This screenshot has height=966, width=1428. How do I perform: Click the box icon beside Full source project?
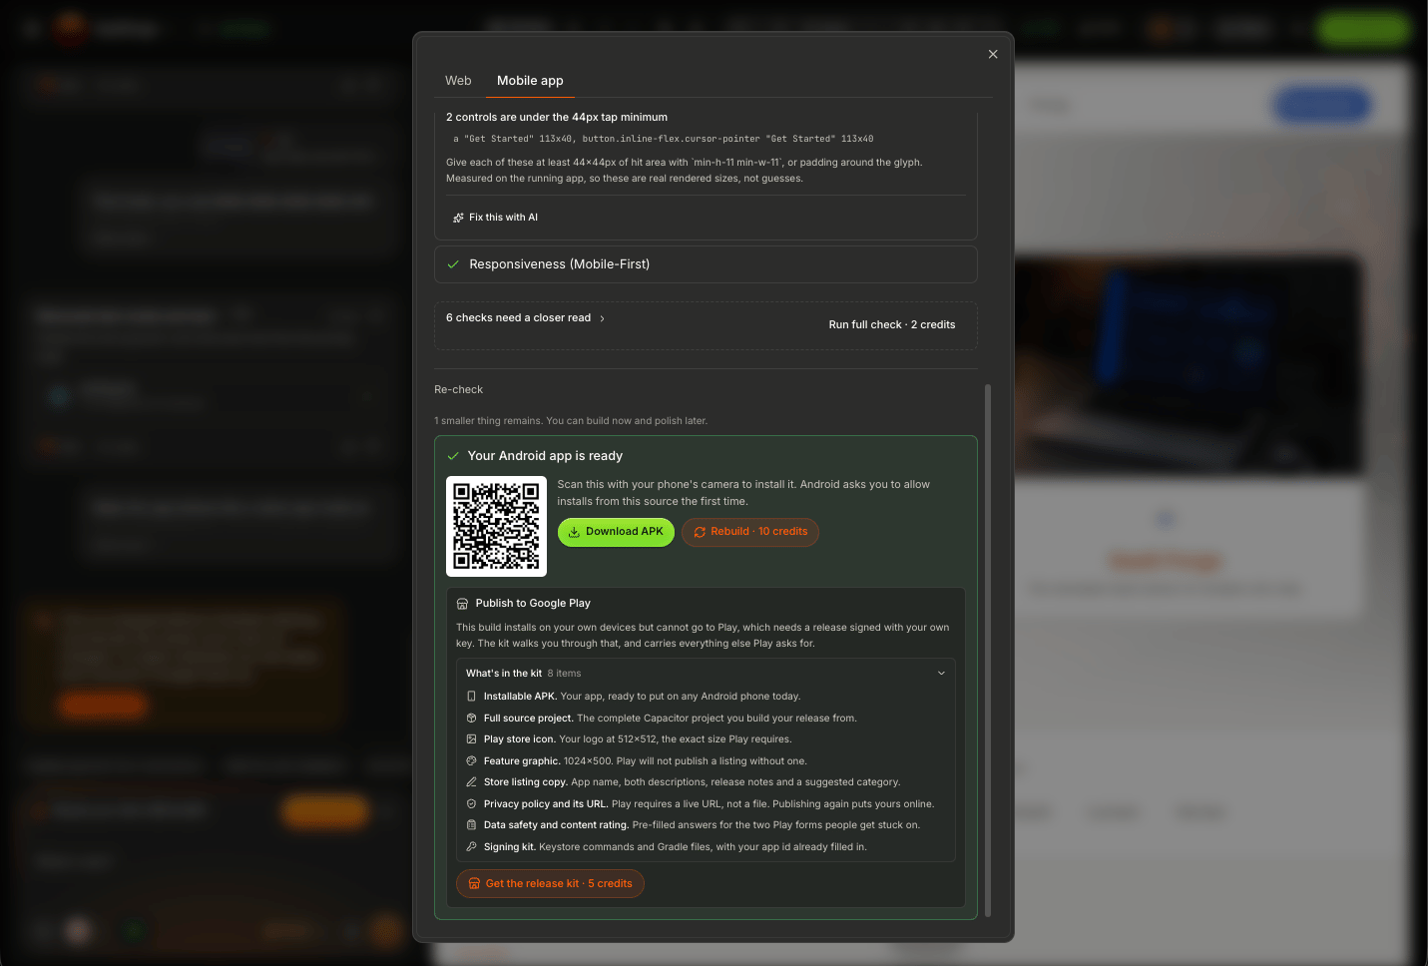tap(472, 719)
